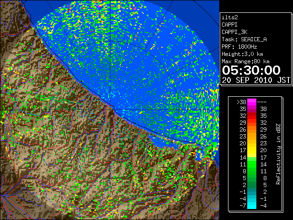Click the 'Reflectivity in dBZ' axis label
The height and width of the screenshot is (220, 293).
(278, 154)
